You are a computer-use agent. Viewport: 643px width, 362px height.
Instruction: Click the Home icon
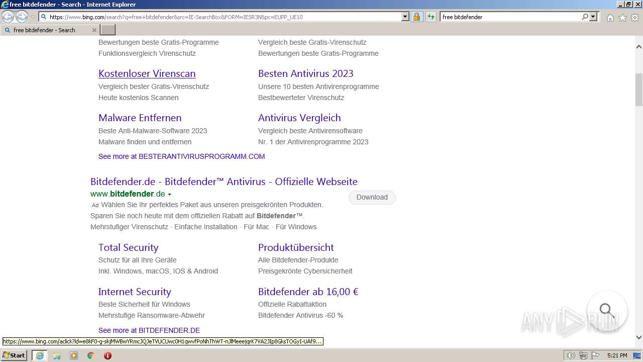(x=610, y=18)
